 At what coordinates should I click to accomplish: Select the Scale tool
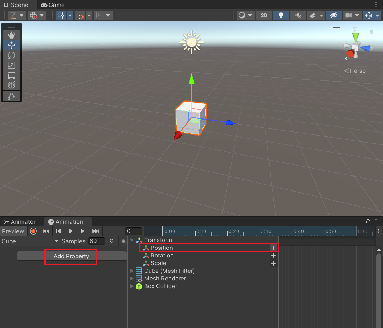click(x=11, y=65)
